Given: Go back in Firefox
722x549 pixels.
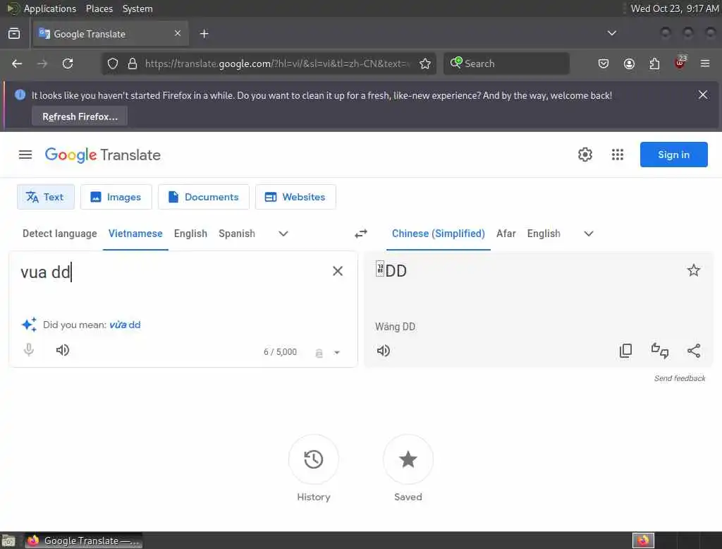Looking at the screenshot, I should (x=17, y=64).
